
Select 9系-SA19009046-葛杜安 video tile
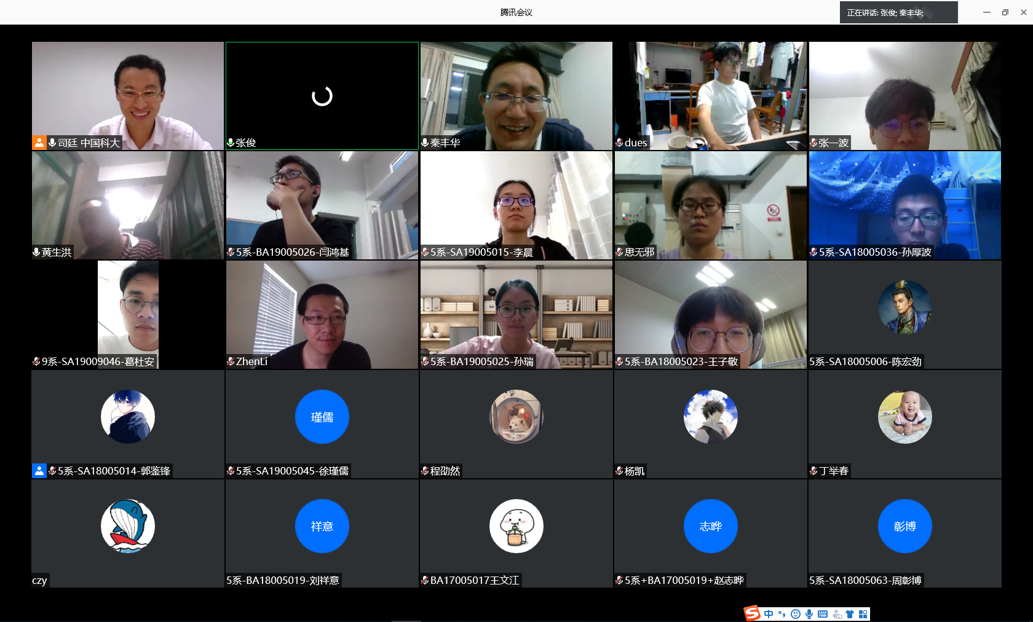click(x=128, y=315)
